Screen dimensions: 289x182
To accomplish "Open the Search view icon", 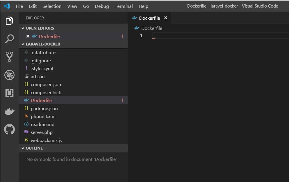I will pyautogui.click(x=9, y=39).
